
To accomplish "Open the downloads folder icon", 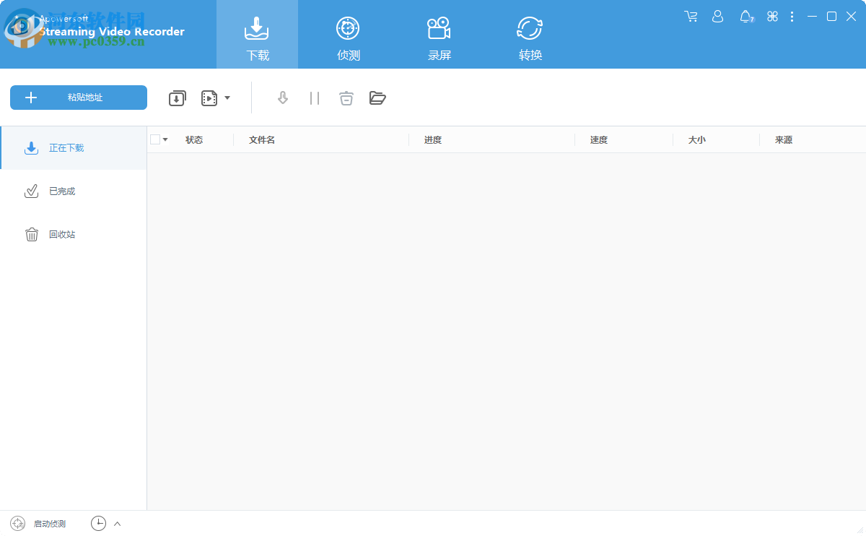I will tap(377, 98).
